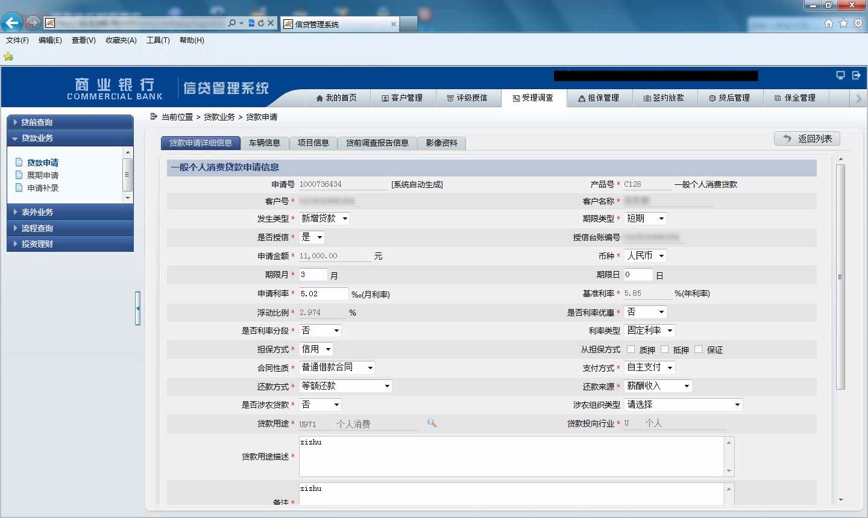Image resolution: width=868 pixels, height=518 pixels.
Task: Open 是否利率分段 dropdown
Action: (320, 331)
